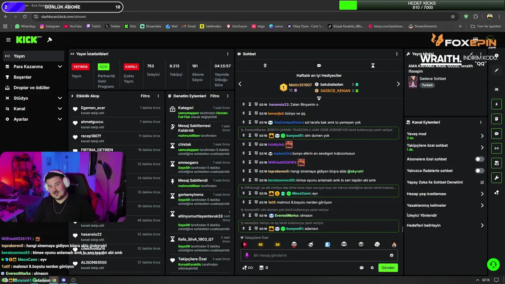Image resolution: width=505 pixels, height=284 pixels.
Task: Open Denetim Eylemleri three-dot menu
Action: tap(228, 96)
